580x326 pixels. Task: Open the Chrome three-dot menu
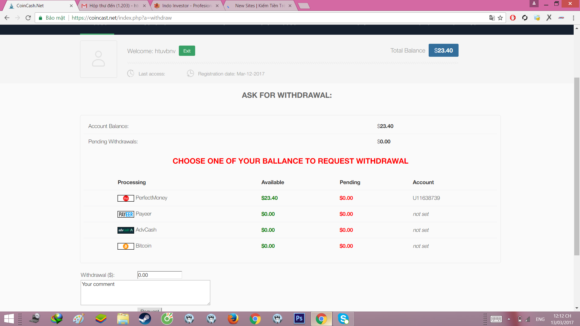coord(573,18)
